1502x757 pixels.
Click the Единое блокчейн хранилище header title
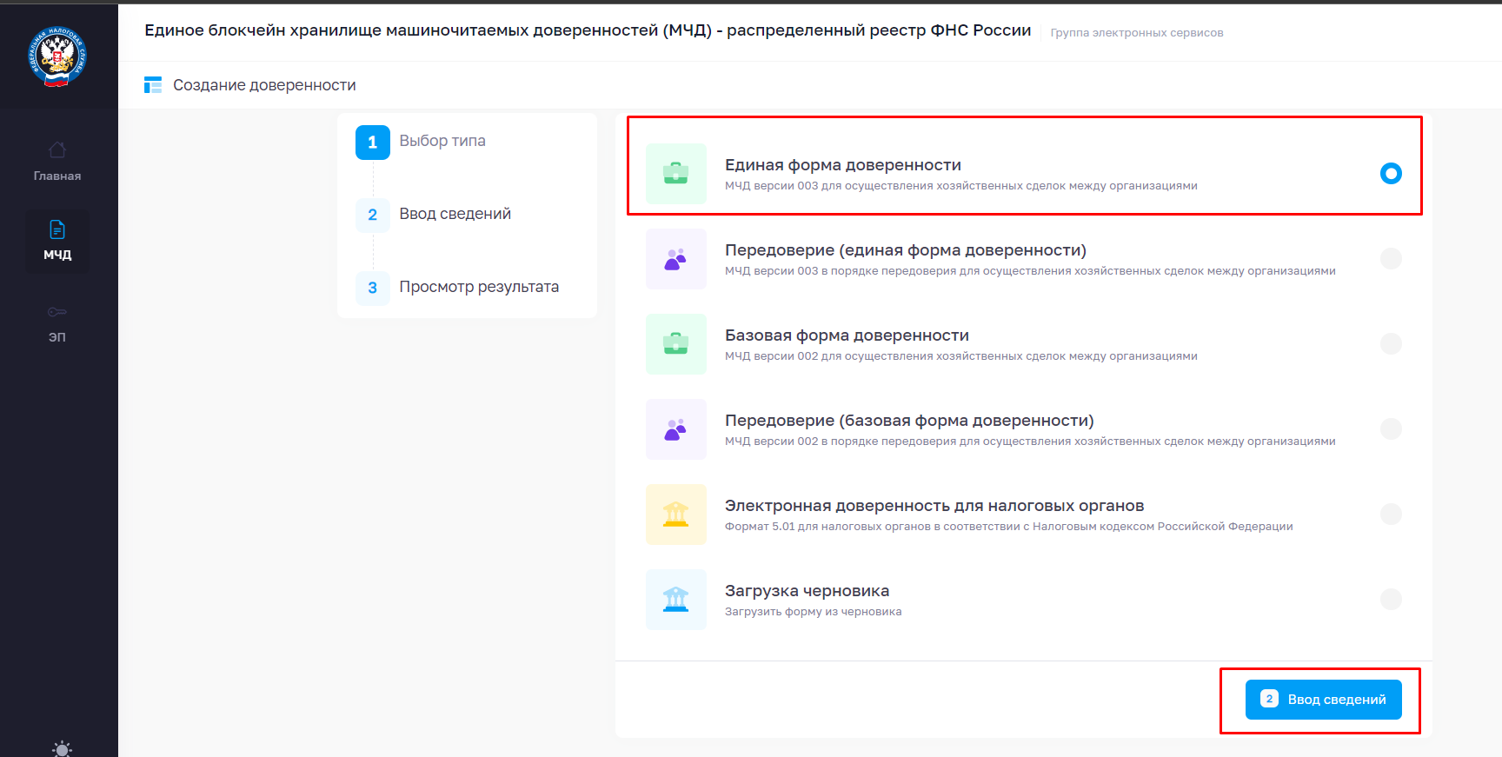tap(588, 30)
